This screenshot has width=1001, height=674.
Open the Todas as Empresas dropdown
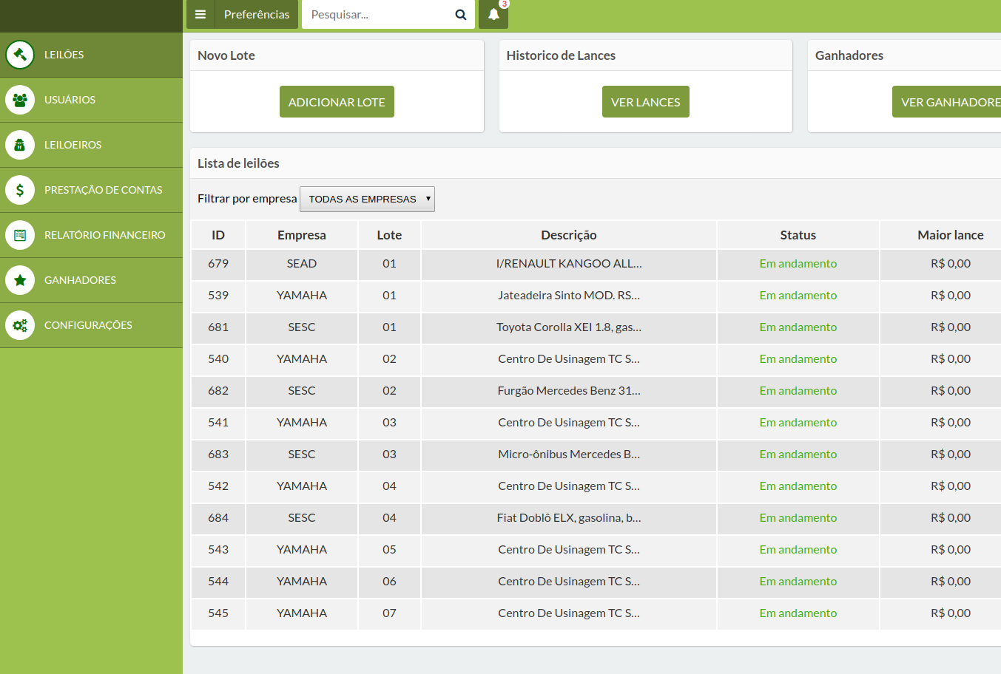click(x=367, y=199)
